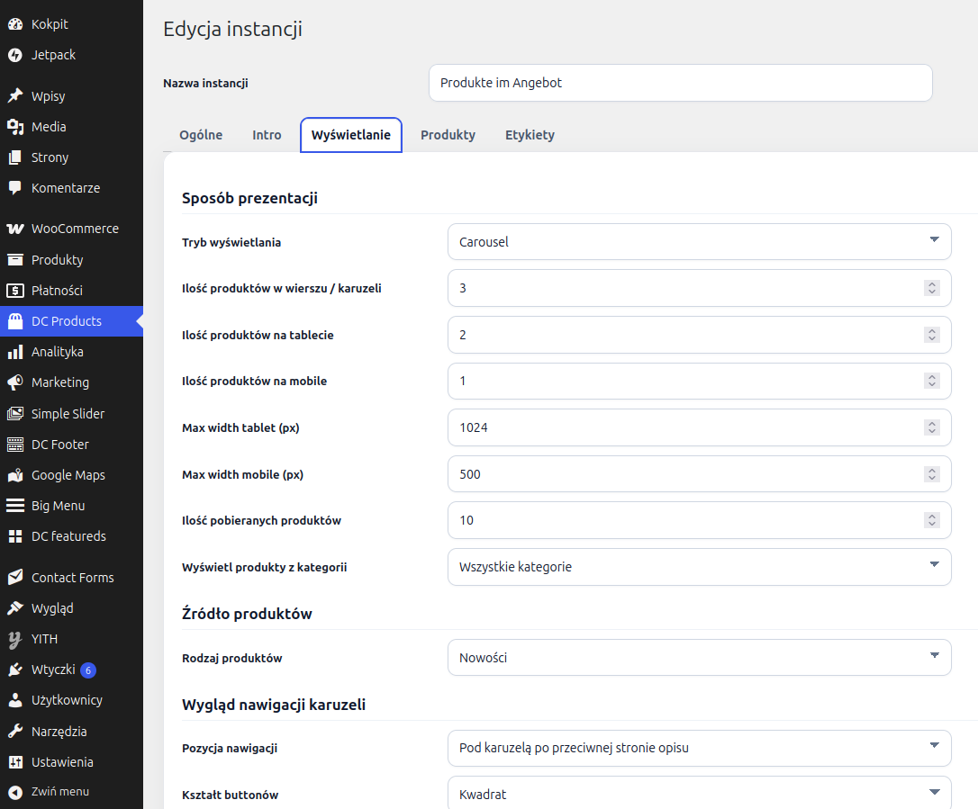Click the YITH logo icon
This screenshot has height=809, width=978.
15,639
